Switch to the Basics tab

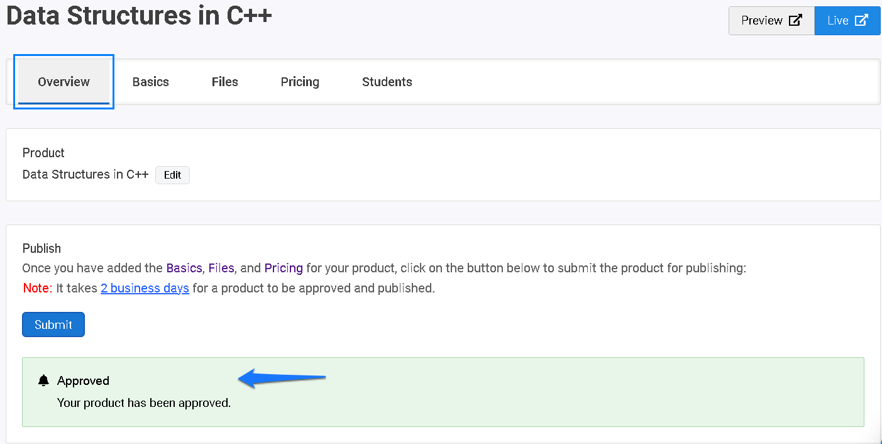pos(151,82)
